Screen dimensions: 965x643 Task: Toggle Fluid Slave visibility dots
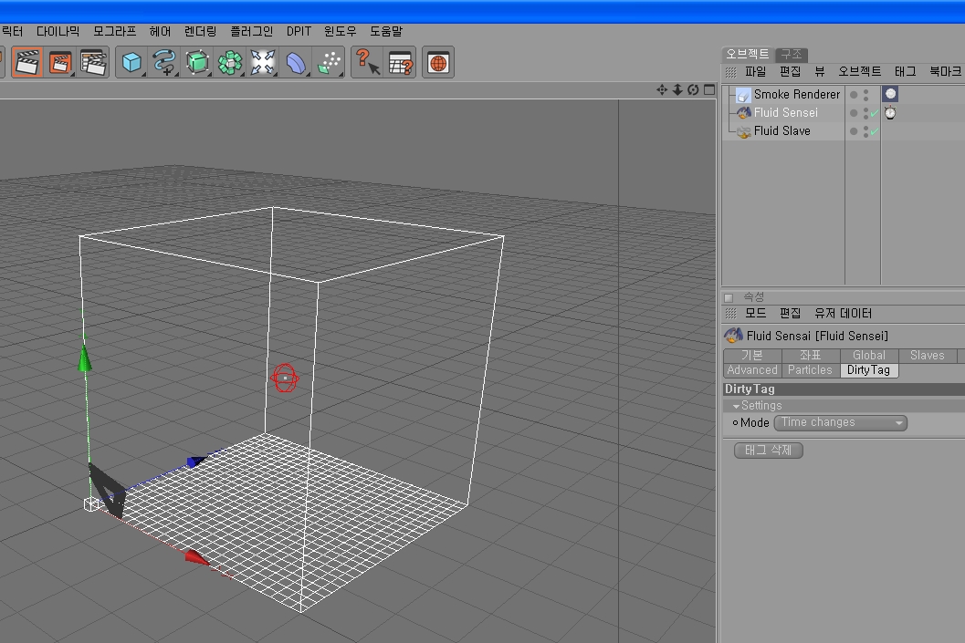pyautogui.click(x=865, y=131)
